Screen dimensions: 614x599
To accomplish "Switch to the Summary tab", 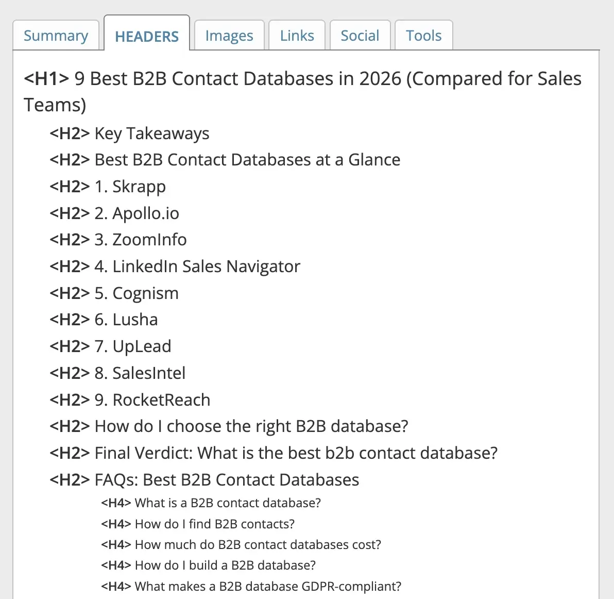I will coord(56,35).
